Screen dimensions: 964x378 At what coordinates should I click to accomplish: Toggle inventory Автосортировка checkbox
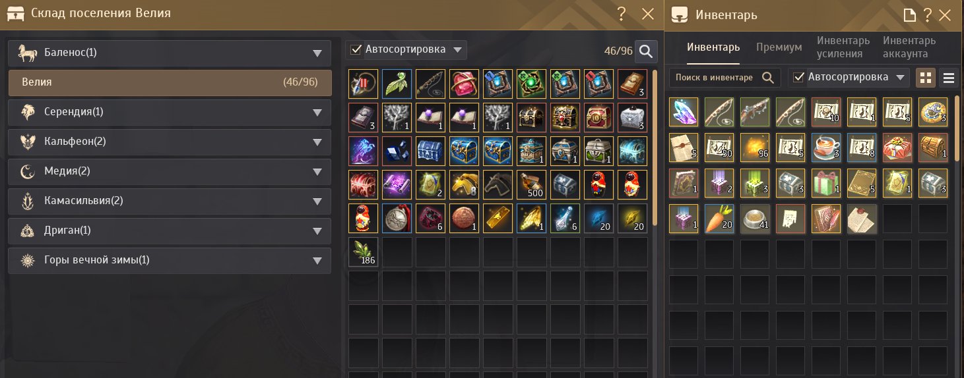(x=799, y=77)
